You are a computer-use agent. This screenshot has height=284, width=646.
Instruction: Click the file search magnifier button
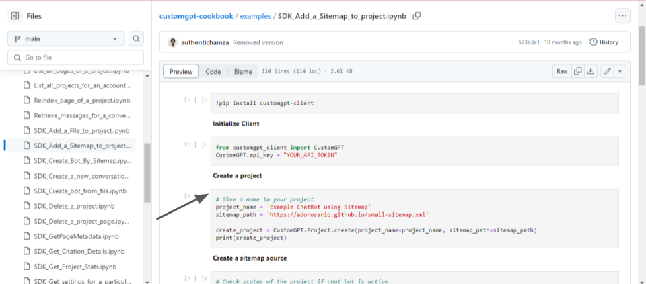pyautogui.click(x=136, y=39)
